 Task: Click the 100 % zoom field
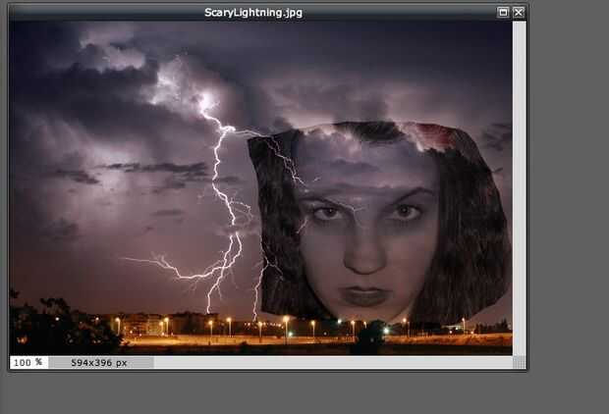point(29,363)
